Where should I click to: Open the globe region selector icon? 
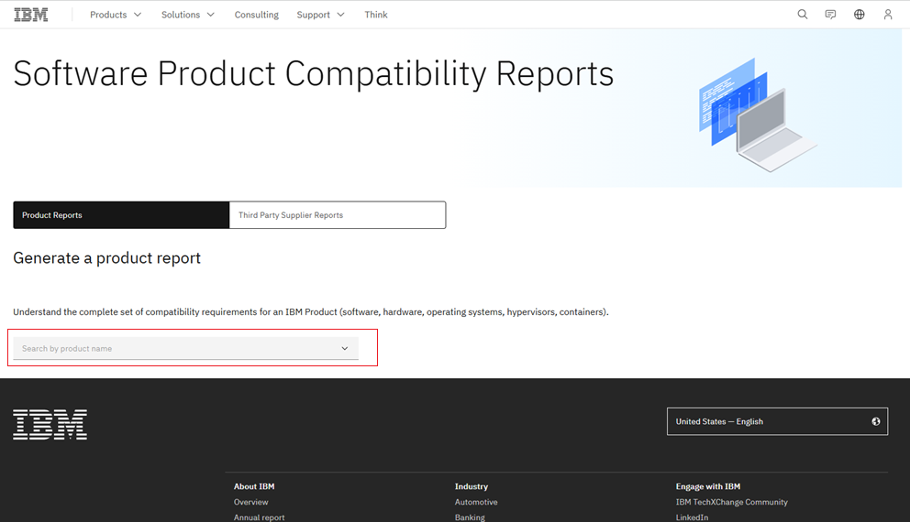pyautogui.click(x=859, y=15)
